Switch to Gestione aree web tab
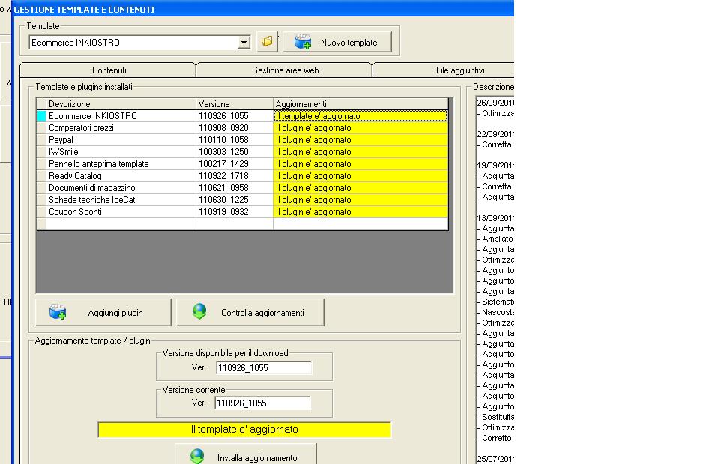This screenshot has width=703, height=464. tap(284, 70)
